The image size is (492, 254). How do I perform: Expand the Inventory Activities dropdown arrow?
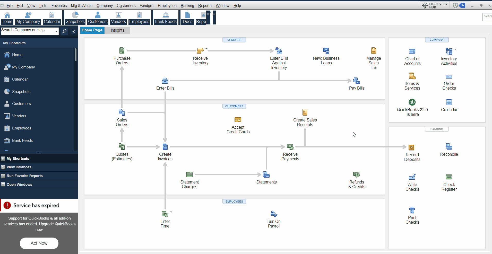pyautogui.click(x=455, y=49)
